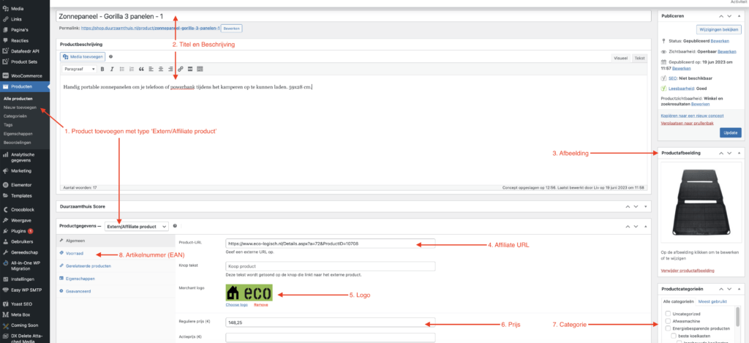Viewport: 749px width, 343px height.
Task: Click help icon next to product type
Action: [175, 226]
